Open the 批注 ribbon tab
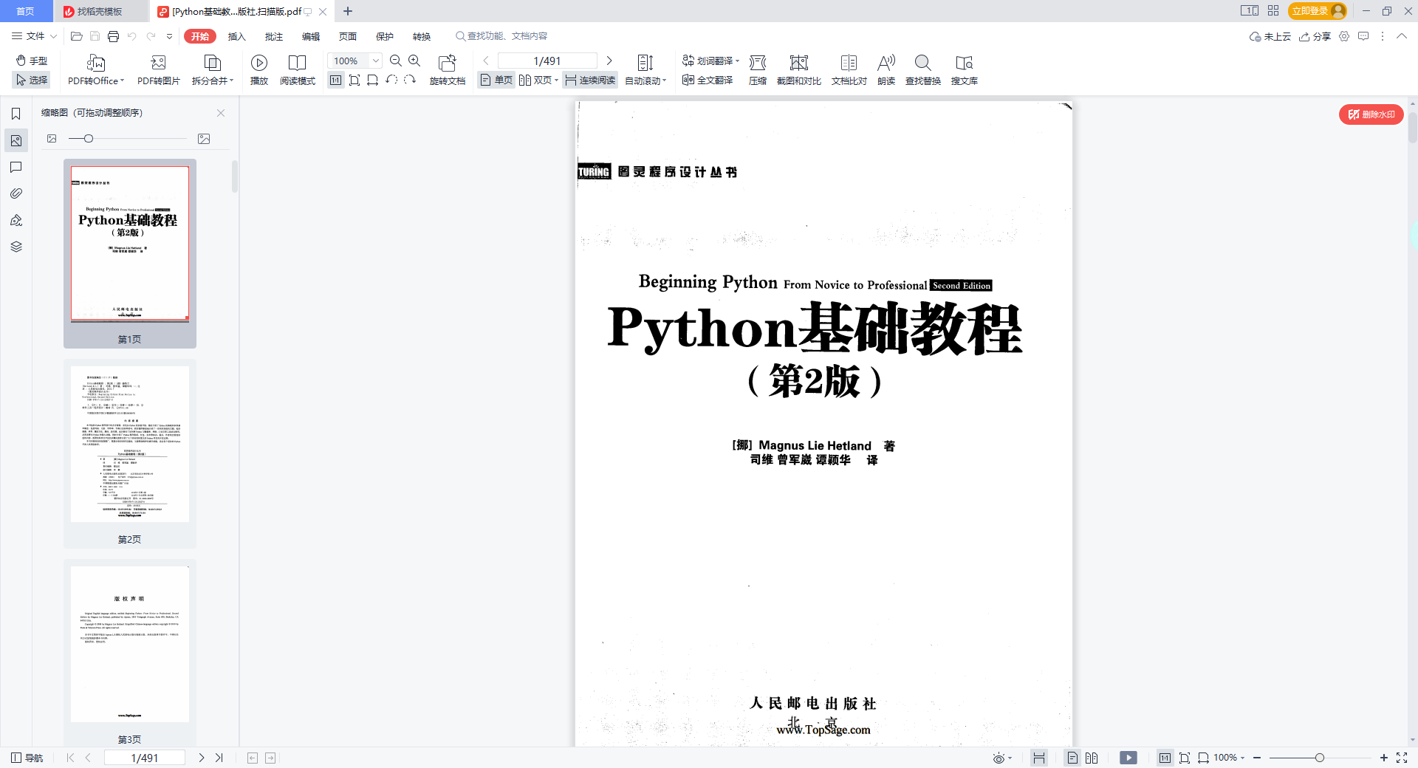Image resolution: width=1418 pixels, height=768 pixels. 274,36
